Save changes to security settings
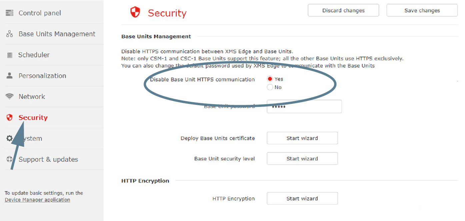The width and height of the screenshot is (465, 221). pyautogui.click(x=422, y=10)
